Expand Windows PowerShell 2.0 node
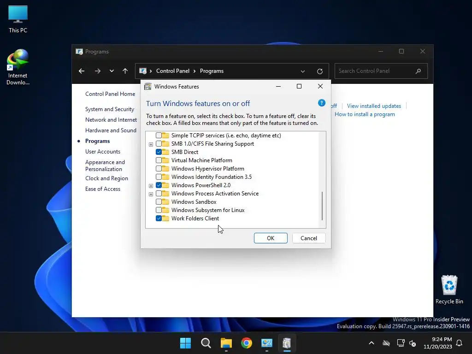Viewport: 472px width, 354px height. (151, 186)
